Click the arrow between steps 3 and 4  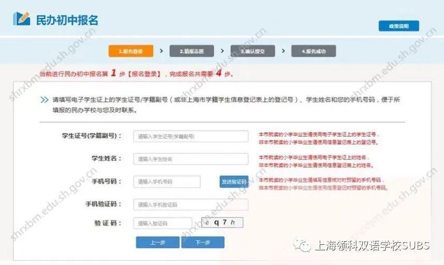point(283,51)
